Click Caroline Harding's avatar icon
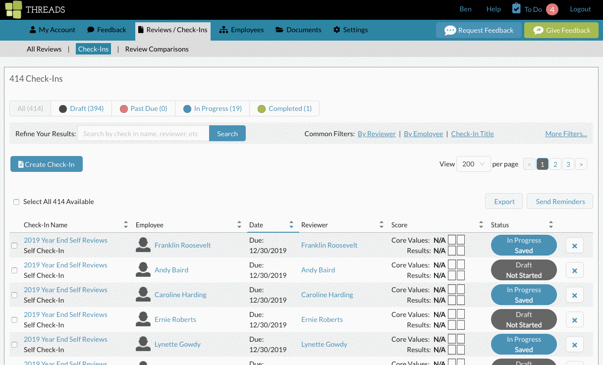 pos(143,295)
